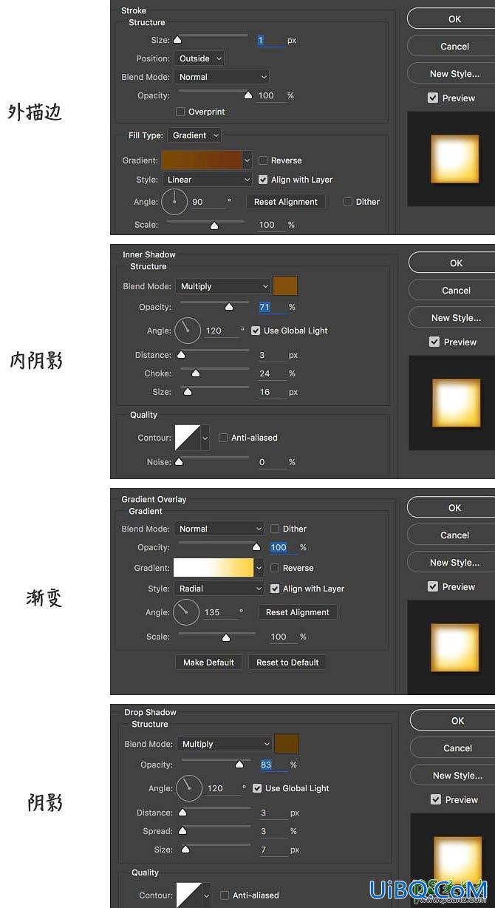495x908 pixels.
Task: Click Drop Shadow Opacity slider handle
Action: (x=239, y=765)
